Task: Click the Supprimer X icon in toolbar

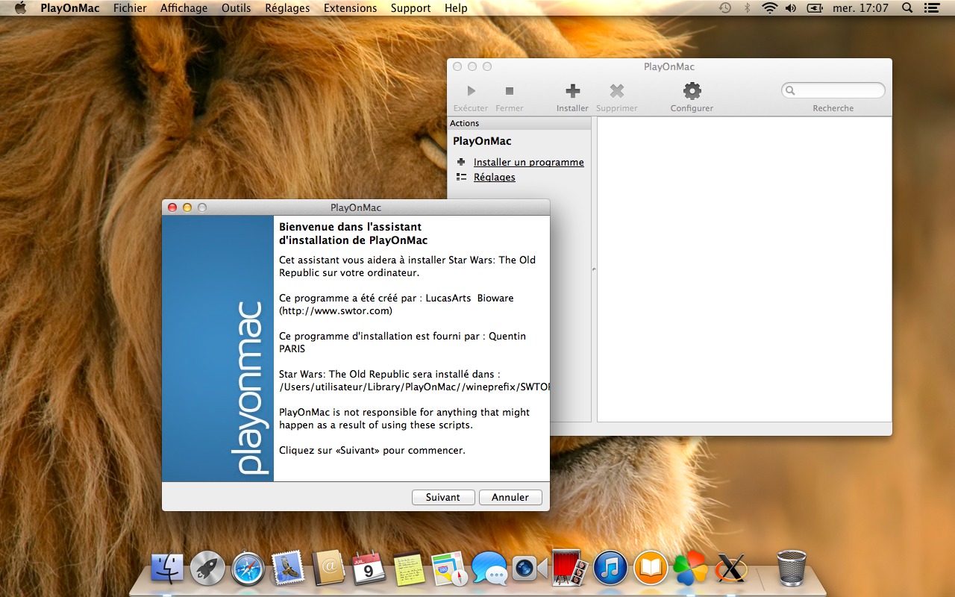Action: point(617,91)
